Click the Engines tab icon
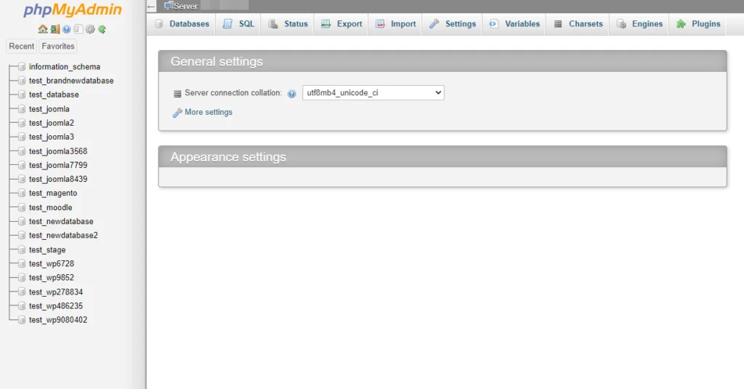Image resolution: width=744 pixels, height=389 pixels. [621, 24]
